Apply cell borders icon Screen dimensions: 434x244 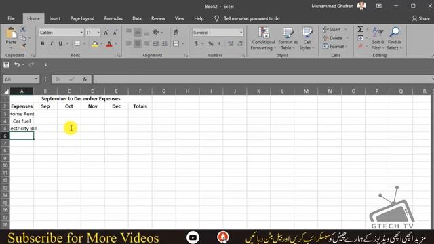click(x=77, y=43)
